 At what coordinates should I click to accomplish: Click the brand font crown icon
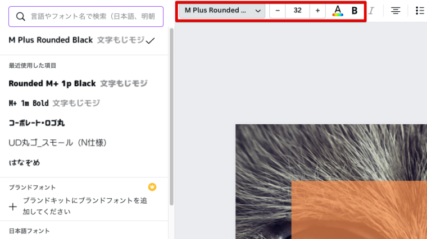coord(152,187)
